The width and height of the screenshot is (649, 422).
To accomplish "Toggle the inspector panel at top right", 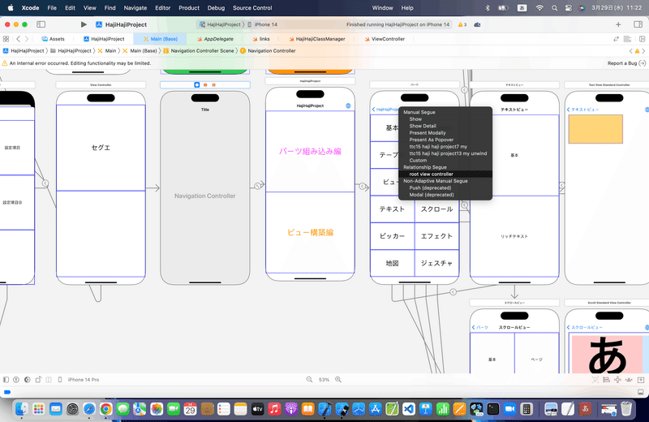I will coord(638,24).
